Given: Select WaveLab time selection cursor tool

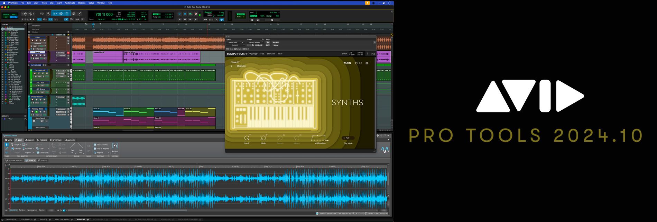Looking at the screenshot, I should 7,144.
